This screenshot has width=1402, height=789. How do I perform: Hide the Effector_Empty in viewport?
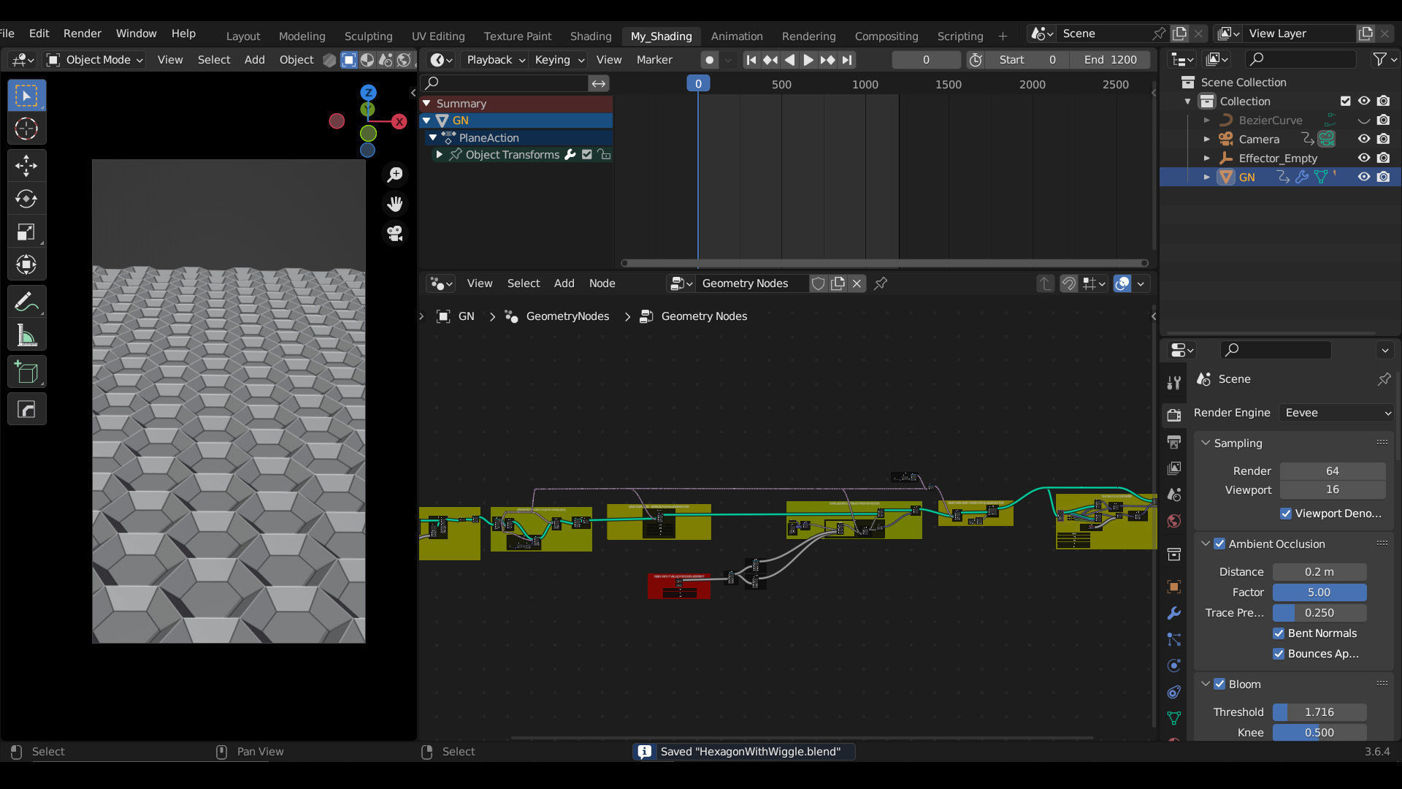tap(1363, 158)
